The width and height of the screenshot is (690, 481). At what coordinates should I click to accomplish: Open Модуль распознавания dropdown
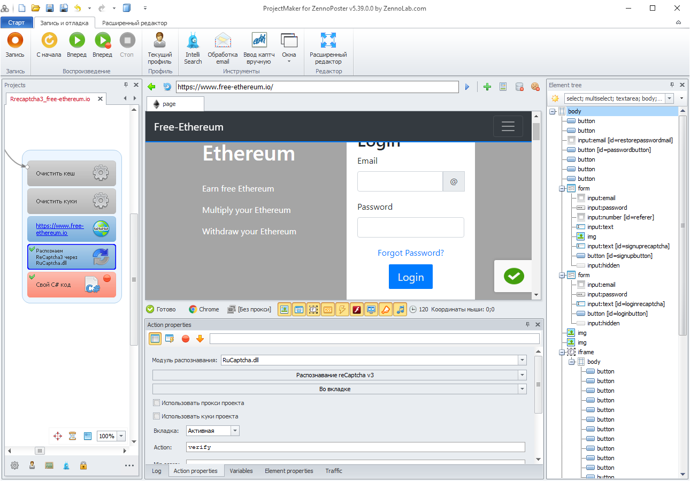pyautogui.click(x=522, y=361)
